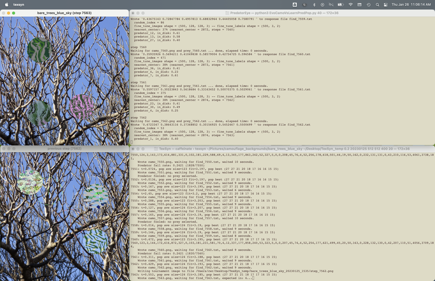This screenshot has height=281, width=435.
Task: Click 'predator_12, in_disk: 0.61' line
Action: pyautogui.click(x=157, y=33)
